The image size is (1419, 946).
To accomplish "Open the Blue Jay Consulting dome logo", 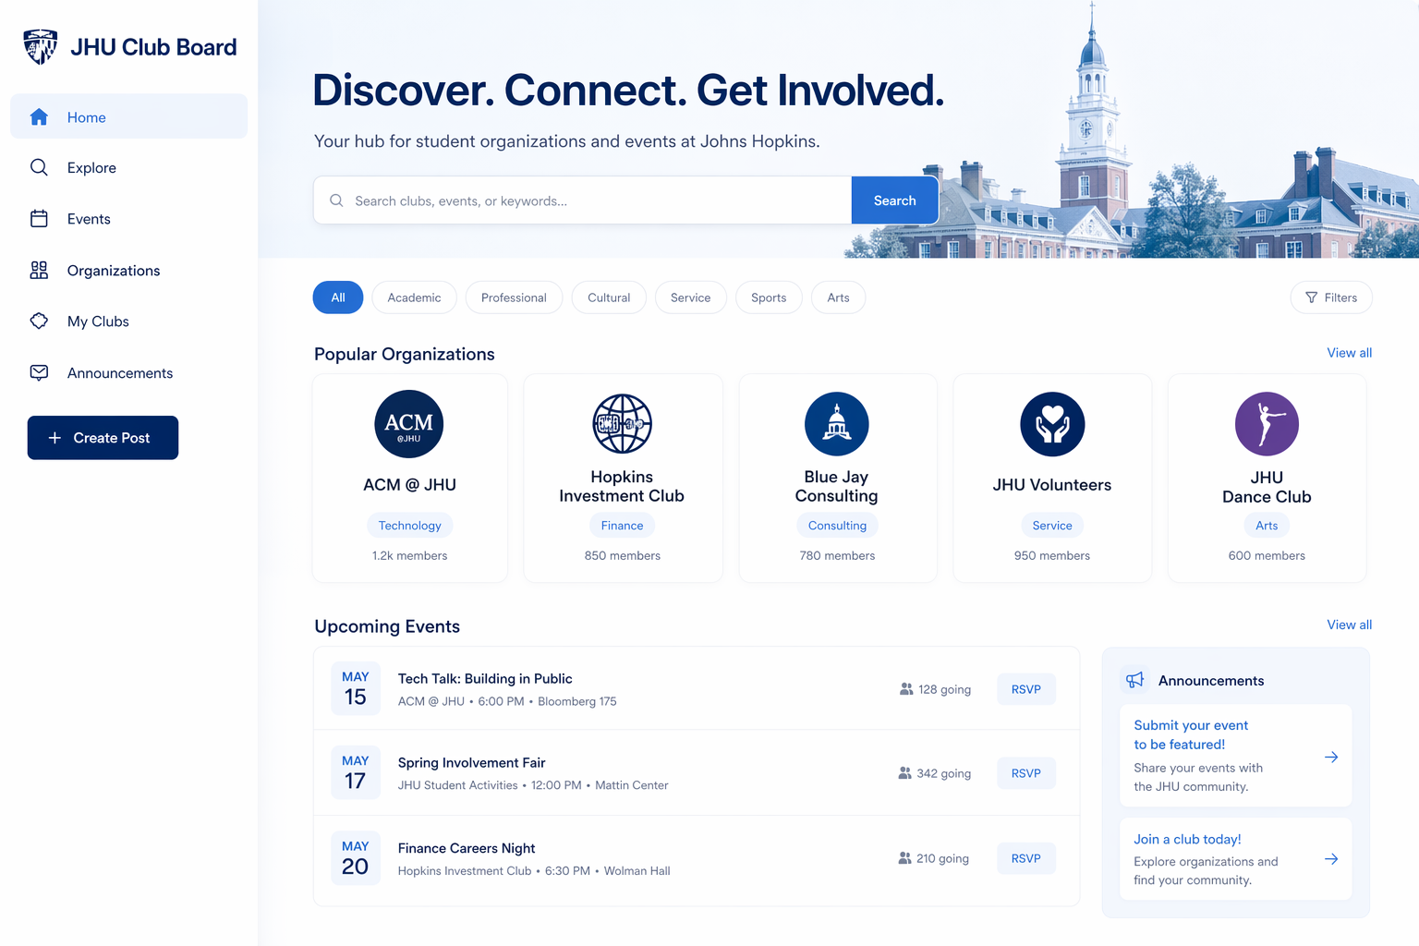I will point(837,424).
